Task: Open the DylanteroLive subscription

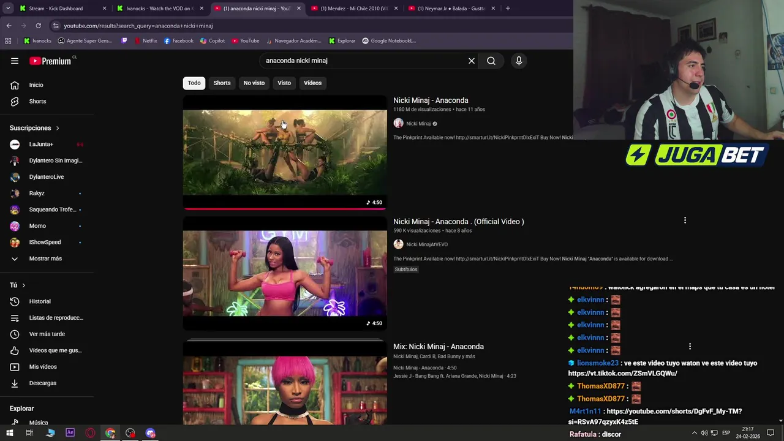Action: click(x=47, y=177)
